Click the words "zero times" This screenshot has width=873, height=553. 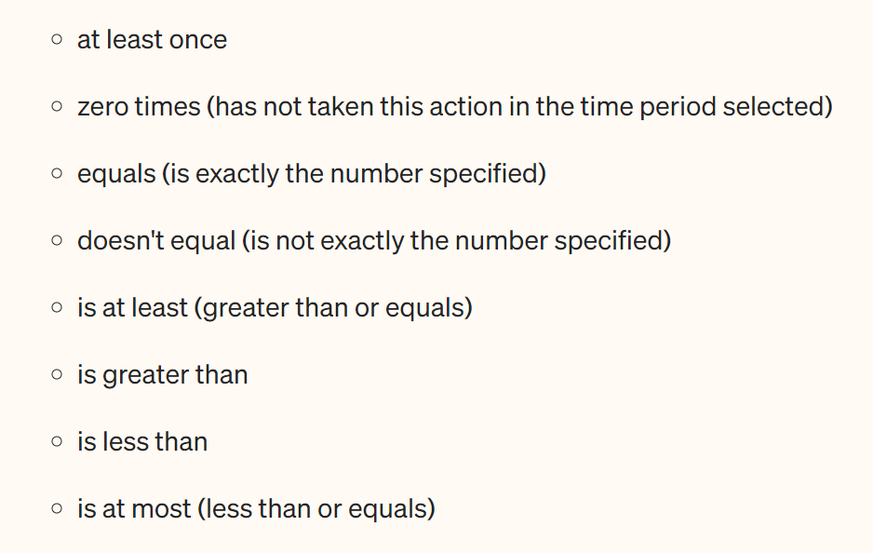(x=139, y=107)
